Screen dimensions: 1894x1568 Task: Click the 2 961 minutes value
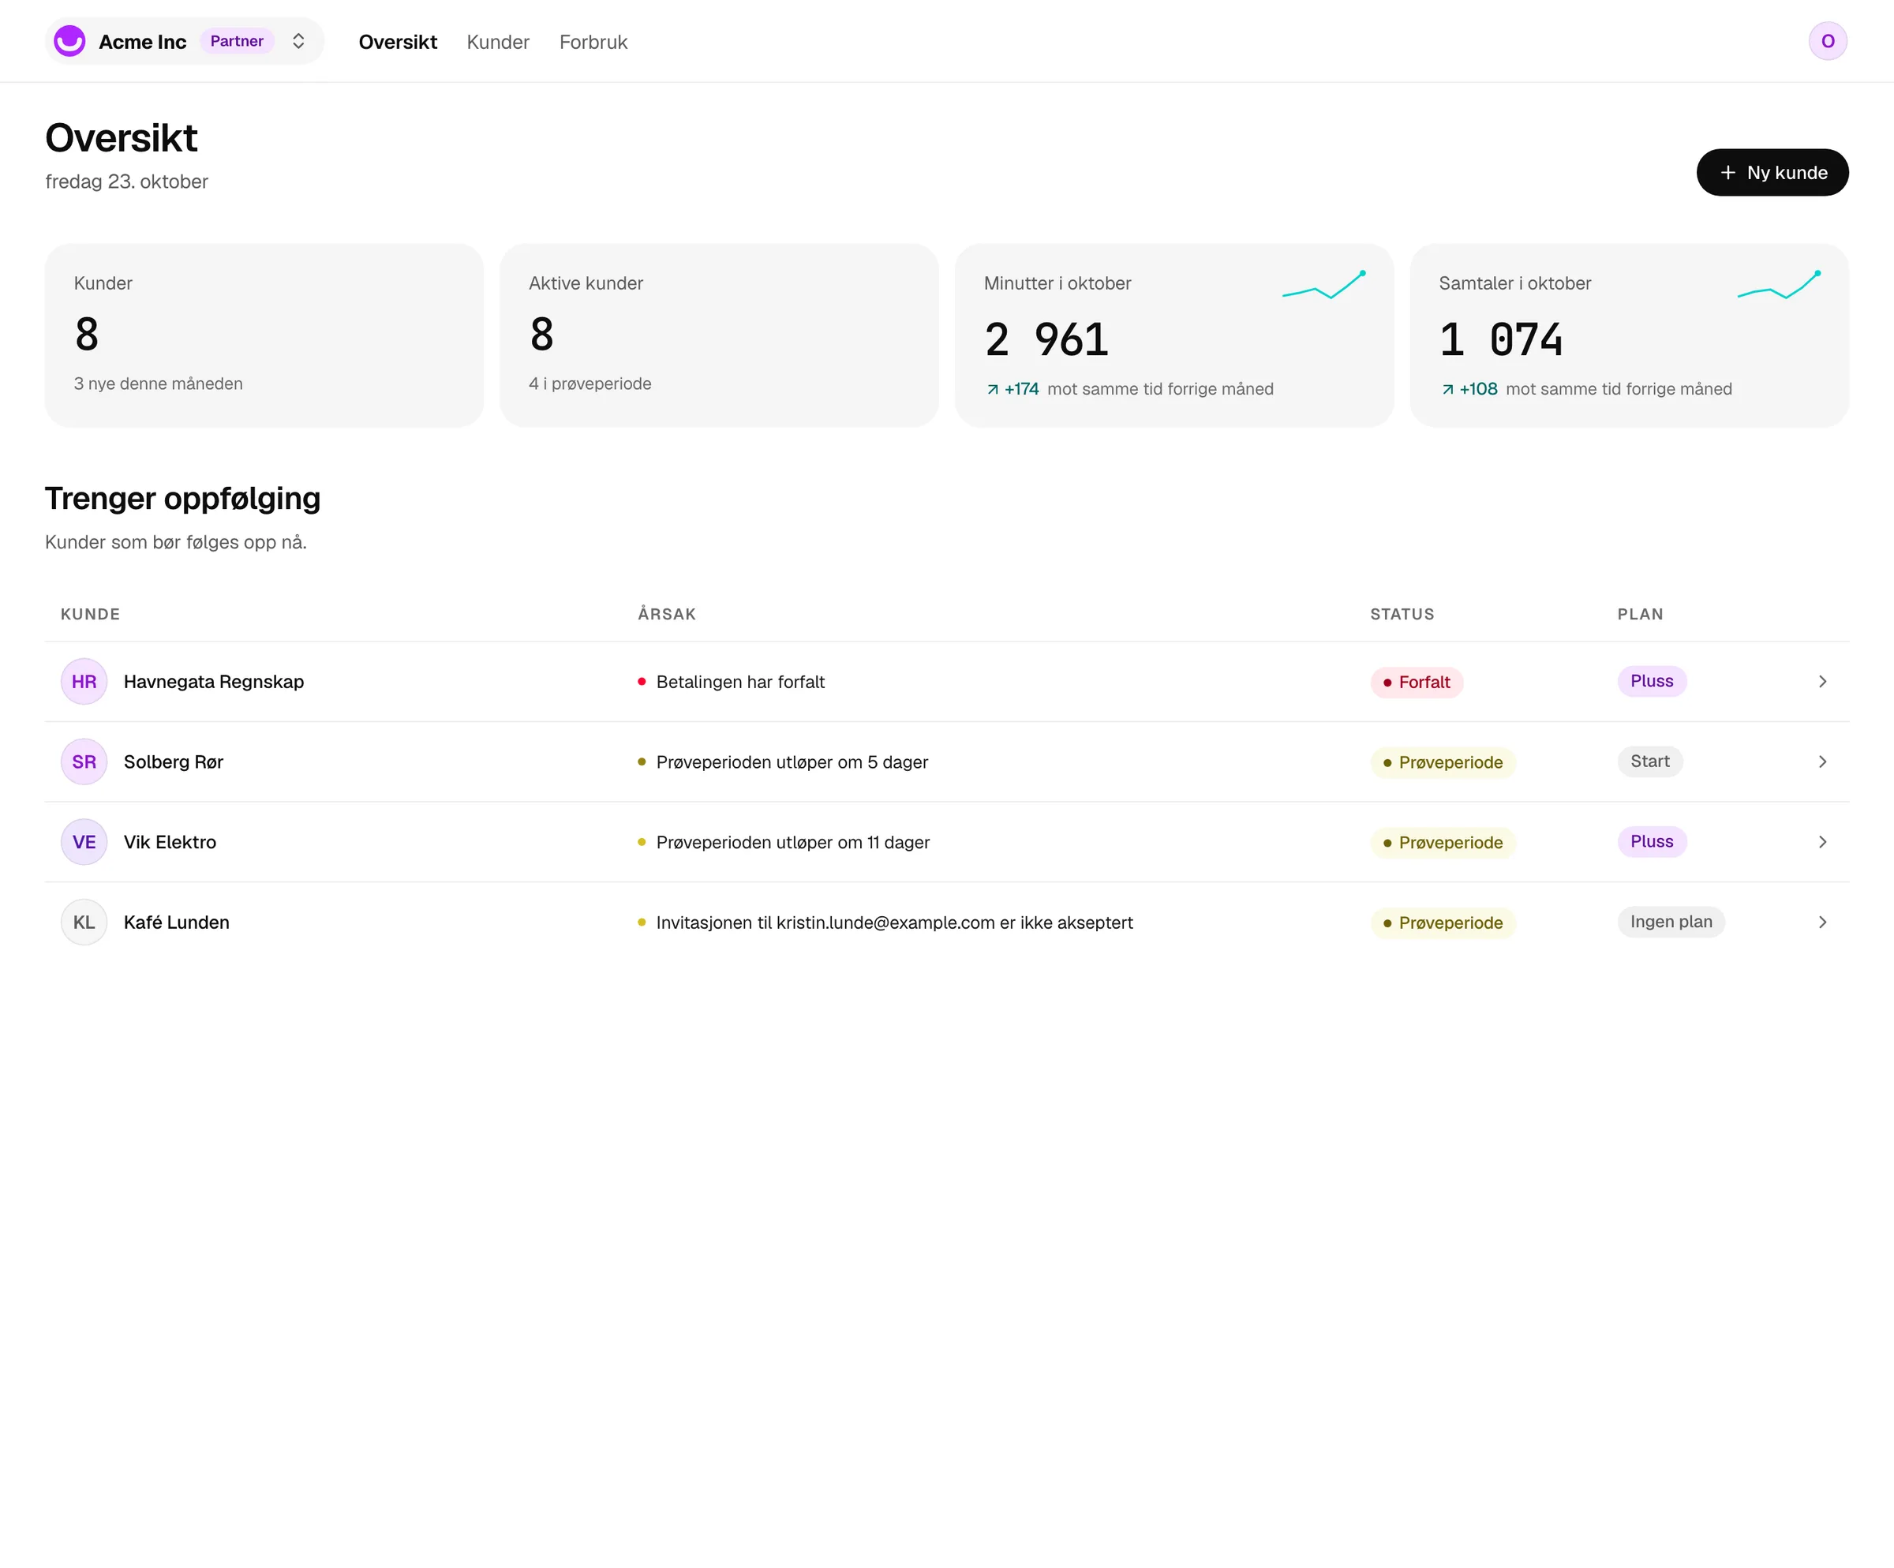[x=1046, y=340]
